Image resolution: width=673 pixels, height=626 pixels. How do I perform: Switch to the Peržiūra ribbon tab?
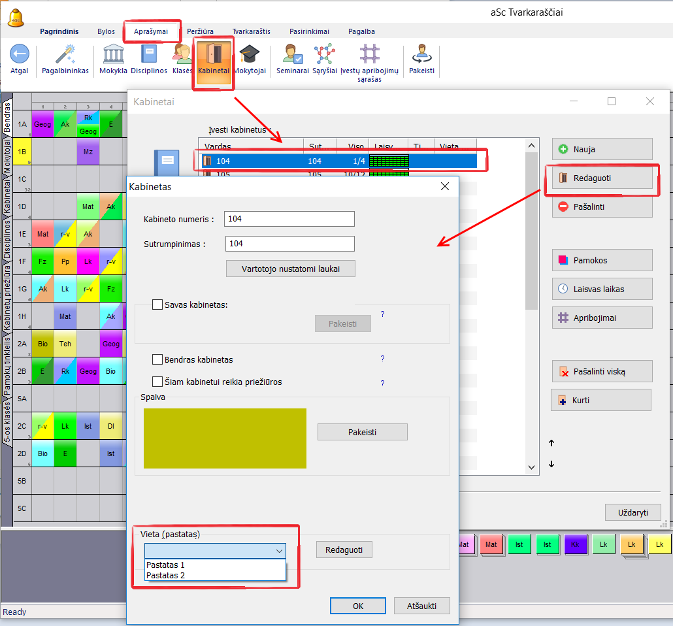[200, 31]
